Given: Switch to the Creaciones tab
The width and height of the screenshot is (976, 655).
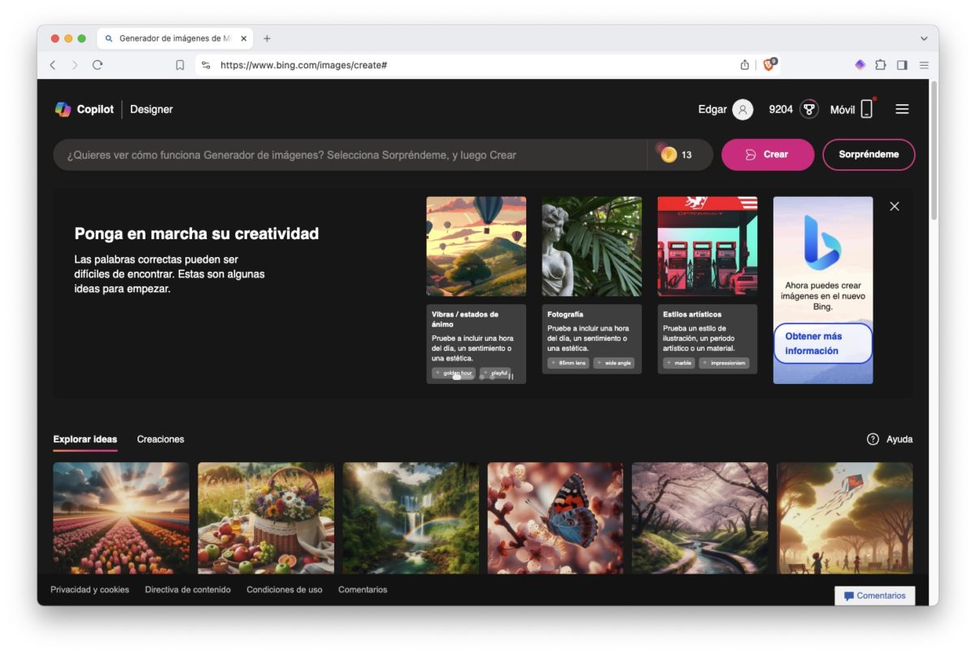Looking at the screenshot, I should 160,439.
